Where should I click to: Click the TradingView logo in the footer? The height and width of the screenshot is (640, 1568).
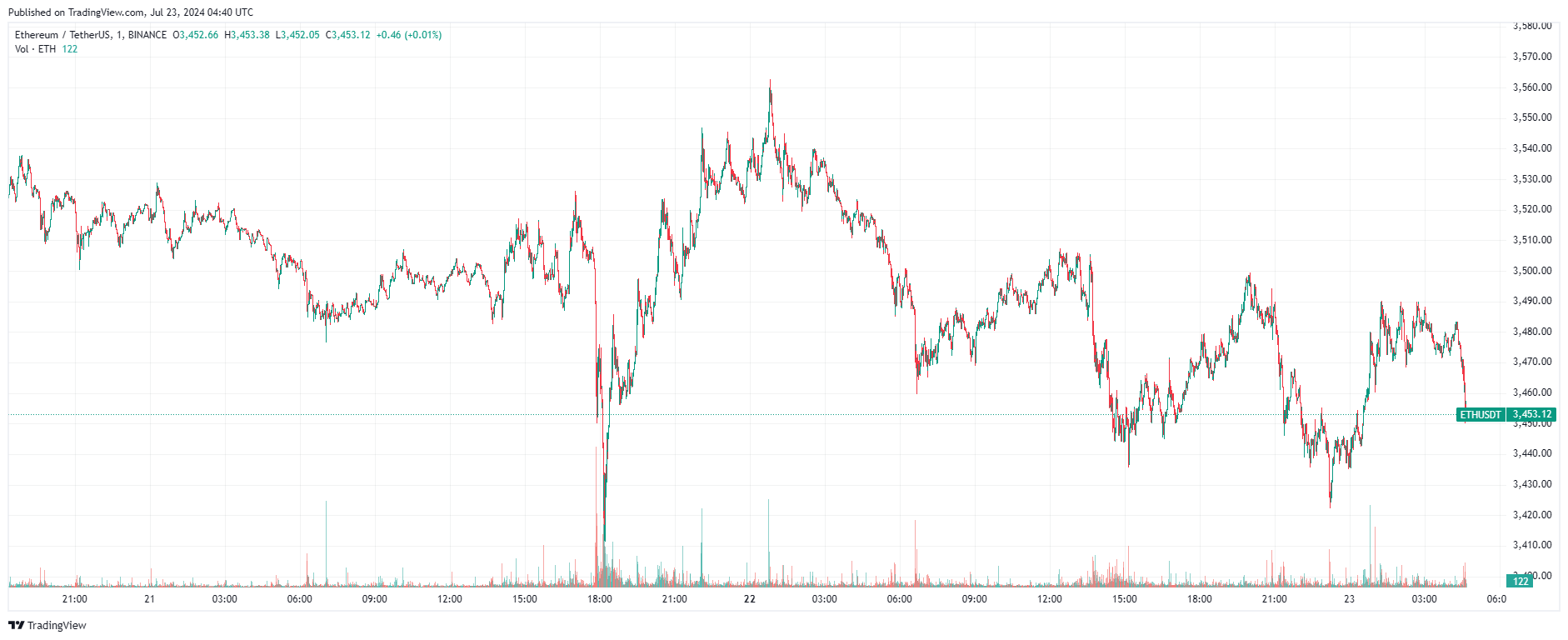[47, 626]
